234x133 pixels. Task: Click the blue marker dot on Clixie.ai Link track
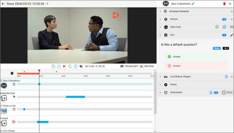click(x=24, y=109)
